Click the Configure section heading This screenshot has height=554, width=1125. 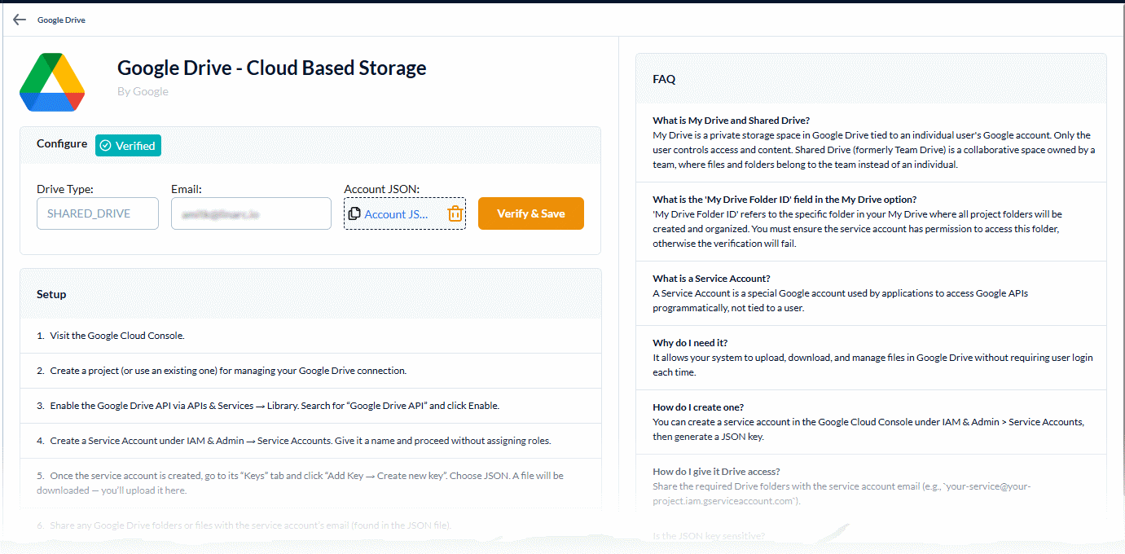[62, 143]
